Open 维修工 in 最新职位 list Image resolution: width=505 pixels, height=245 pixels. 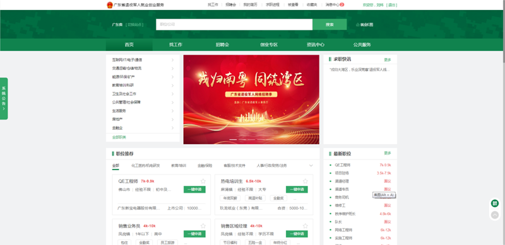[340, 205]
